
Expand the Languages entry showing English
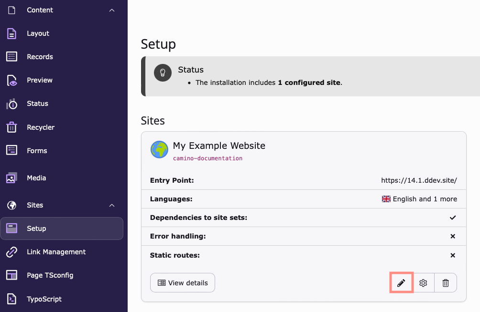419,199
